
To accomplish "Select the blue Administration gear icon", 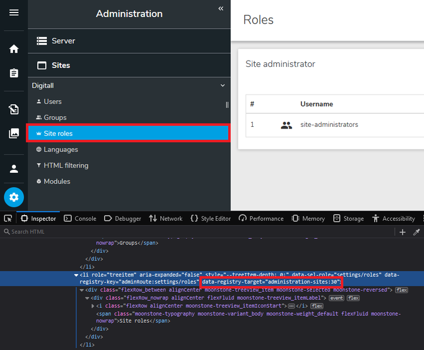I will click(x=14, y=197).
